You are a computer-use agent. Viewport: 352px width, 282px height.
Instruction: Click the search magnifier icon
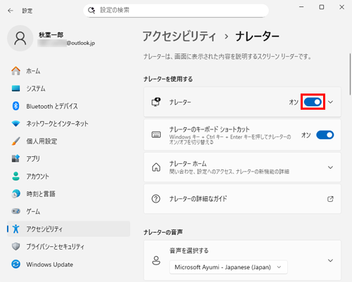92,10
